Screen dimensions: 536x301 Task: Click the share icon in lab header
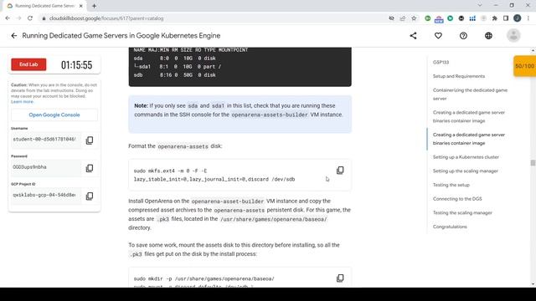pyautogui.click(x=413, y=35)
